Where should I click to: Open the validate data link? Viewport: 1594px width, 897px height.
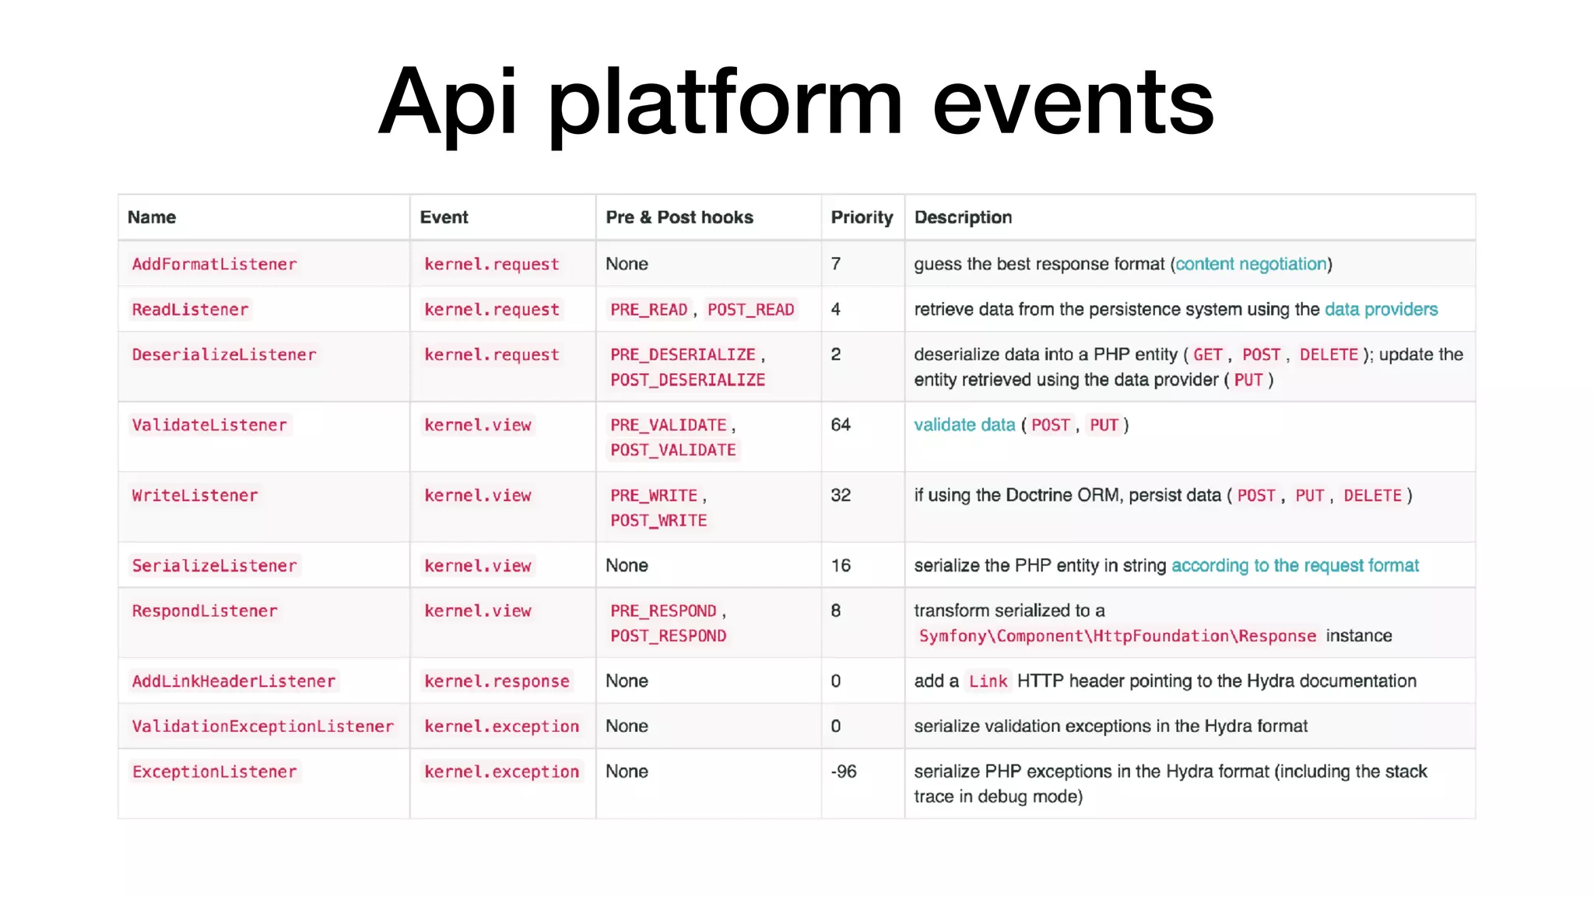pyautogui.click(x=964, y=424)
